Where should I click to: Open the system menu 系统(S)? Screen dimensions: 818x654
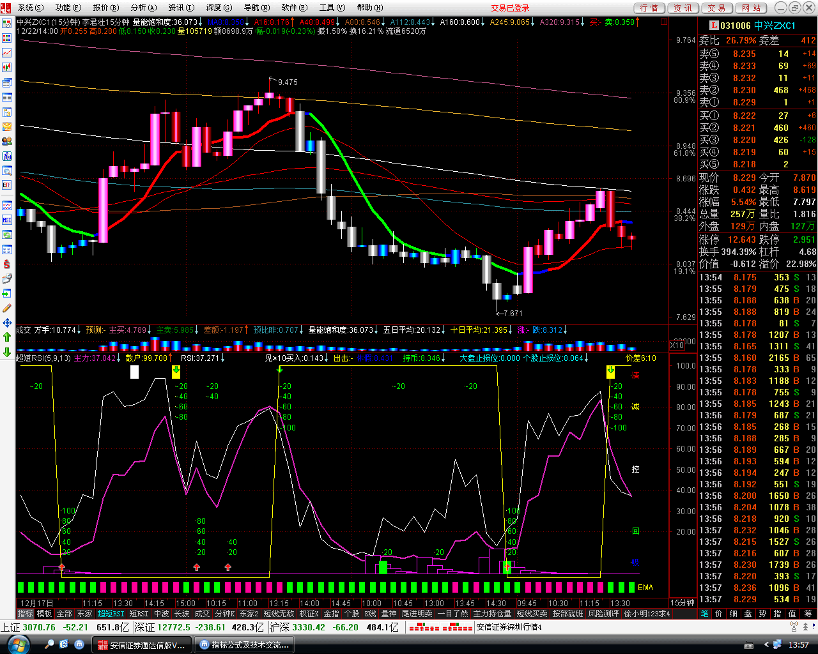coord(30,8)
